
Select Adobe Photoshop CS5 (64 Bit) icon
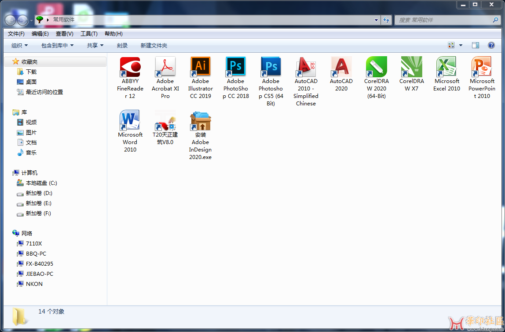pos(271,67)
